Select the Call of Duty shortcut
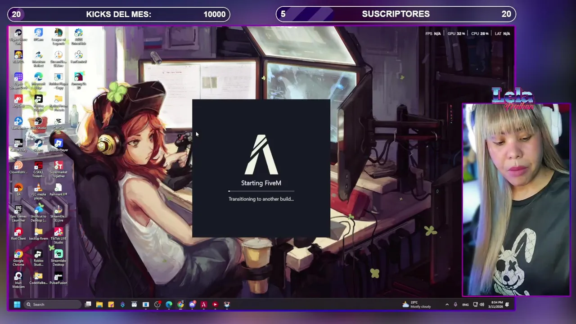Image resolution: width=576 pixels, height=324 pixels. [x=18, y=145]
